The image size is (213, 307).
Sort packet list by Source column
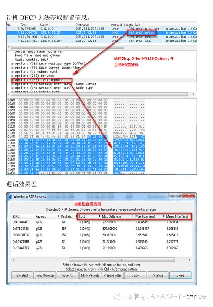44,25
